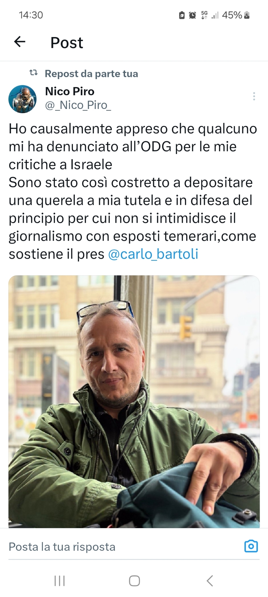Screen dimensions: 268x597
Task: Focus the 'Posta la tua risposta' field
Action: pyautogui.click(x=125, y=547)
